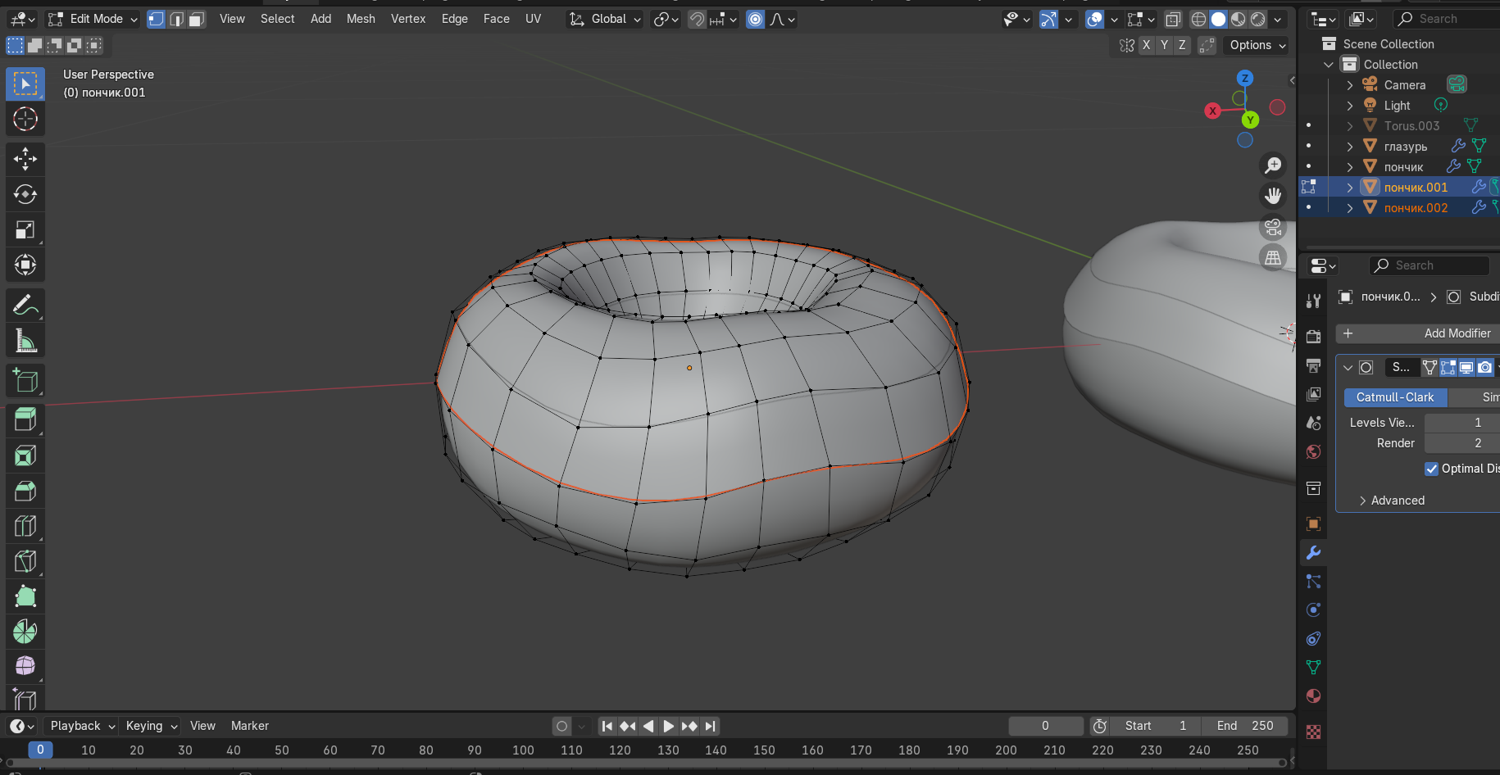Select the Move tool

coord(25,159)
